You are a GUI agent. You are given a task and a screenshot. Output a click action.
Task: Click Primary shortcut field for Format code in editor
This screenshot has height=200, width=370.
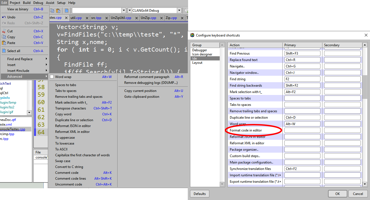coord(302,130)
